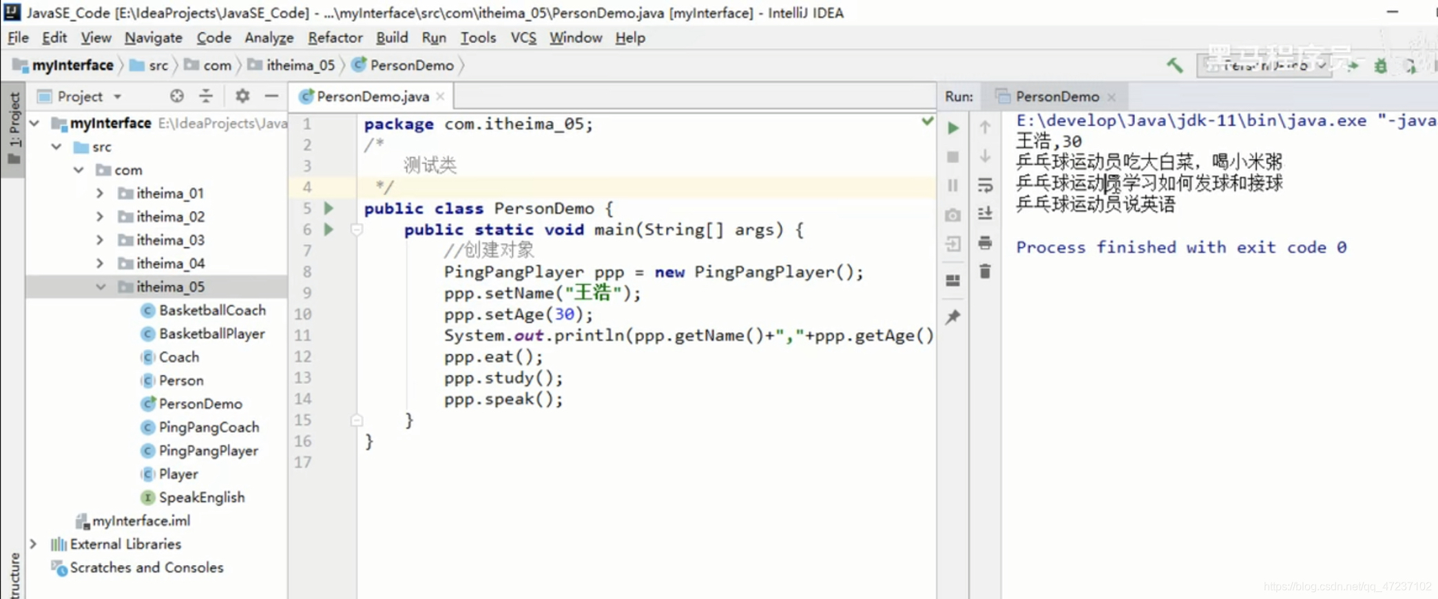Open the Navigate menu
The image size is (1438, 599).
pos(153,38)
